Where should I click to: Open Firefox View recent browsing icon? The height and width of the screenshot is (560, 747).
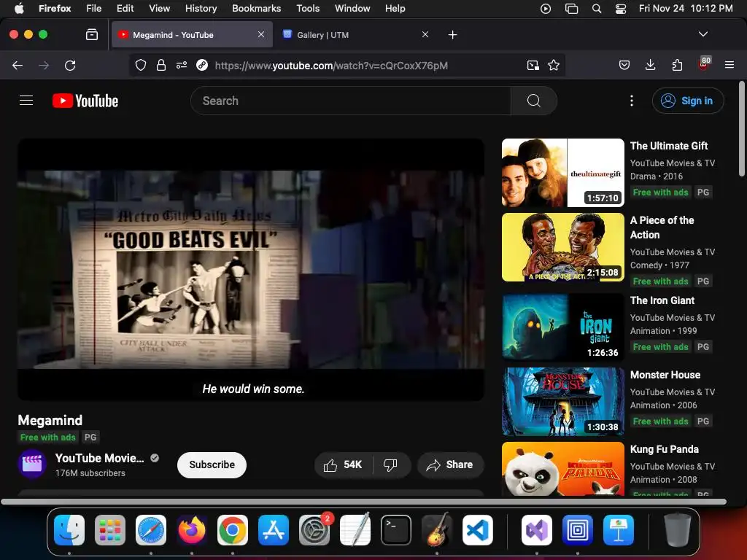click(x=91, y=34)
